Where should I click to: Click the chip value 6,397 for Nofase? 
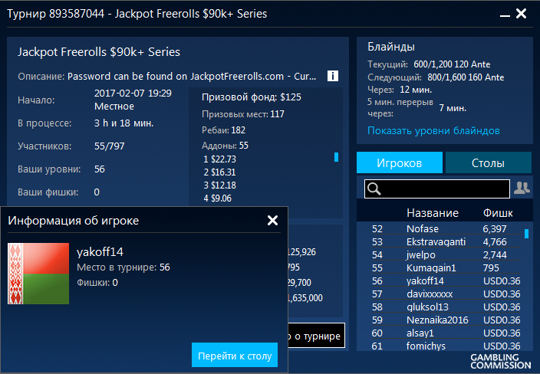click(495, 229)
